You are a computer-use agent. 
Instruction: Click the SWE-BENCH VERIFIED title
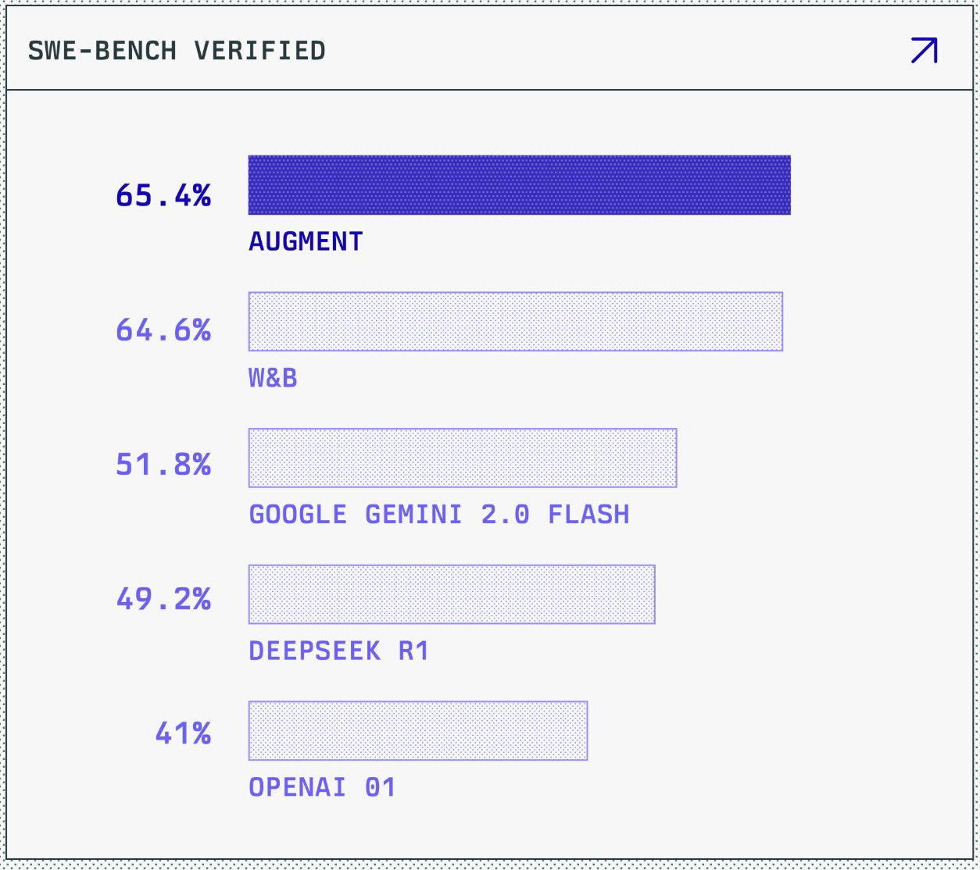tap(177, 51)
